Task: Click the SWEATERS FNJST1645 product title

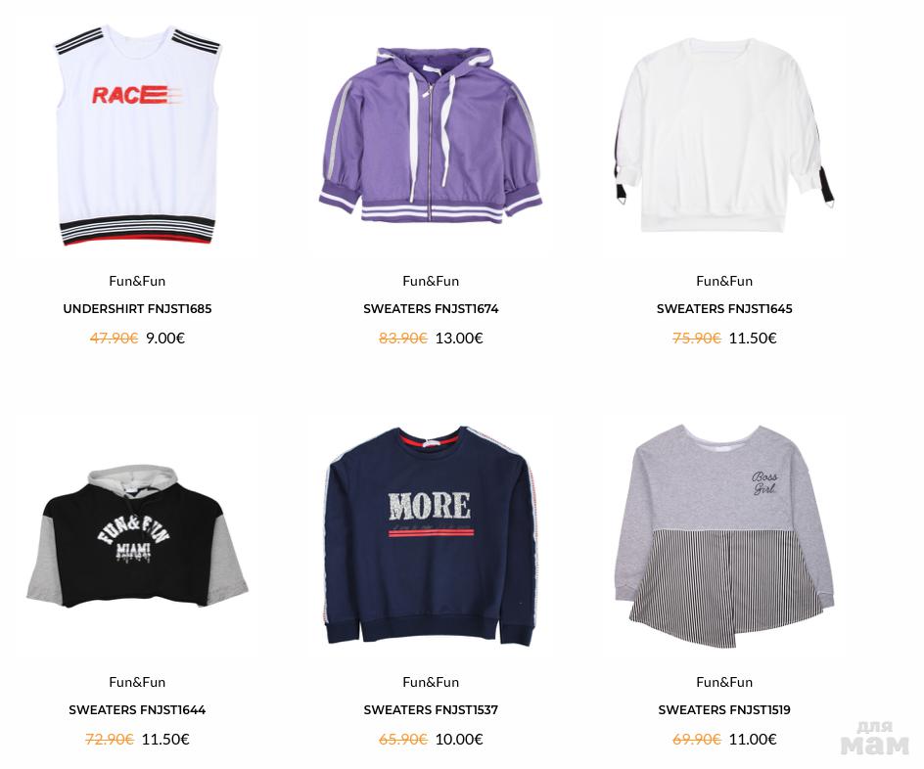Action: [x=724, y=308]
